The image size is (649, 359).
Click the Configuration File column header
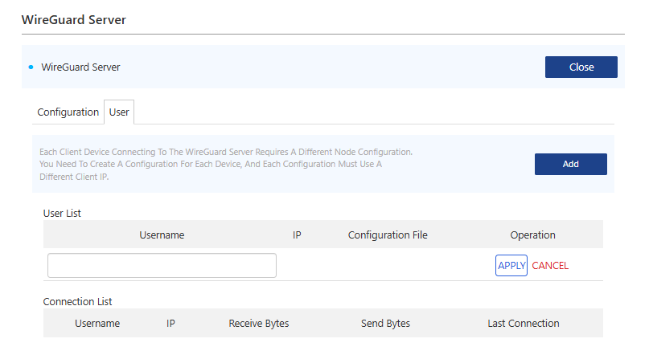388,235
